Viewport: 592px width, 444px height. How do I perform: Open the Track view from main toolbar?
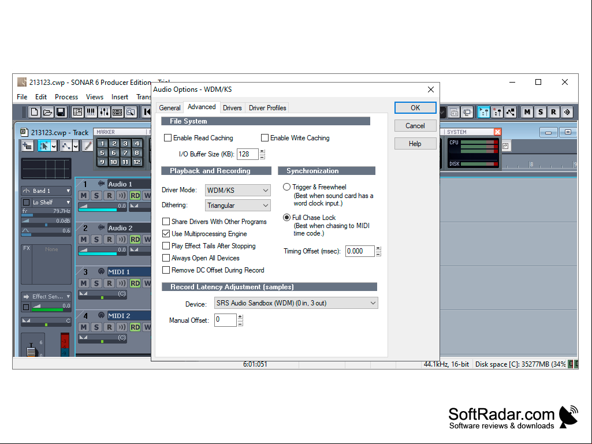[78, 112]
